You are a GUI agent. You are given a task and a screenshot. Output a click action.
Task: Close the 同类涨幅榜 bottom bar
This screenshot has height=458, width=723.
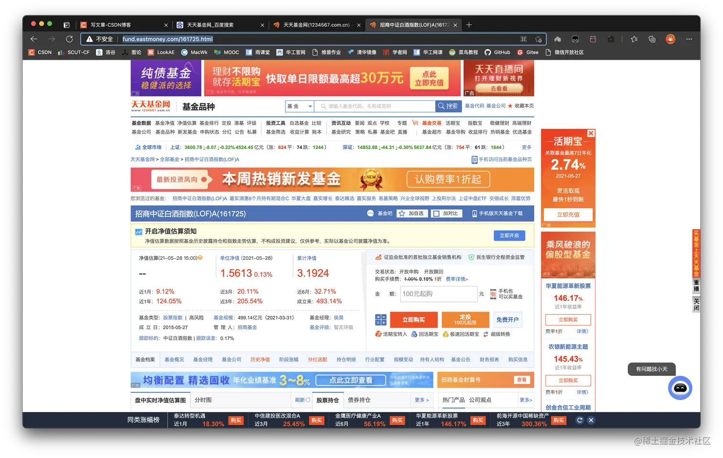point(591,420)
